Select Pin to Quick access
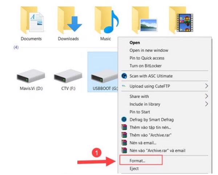 click(x=147, y=58)
